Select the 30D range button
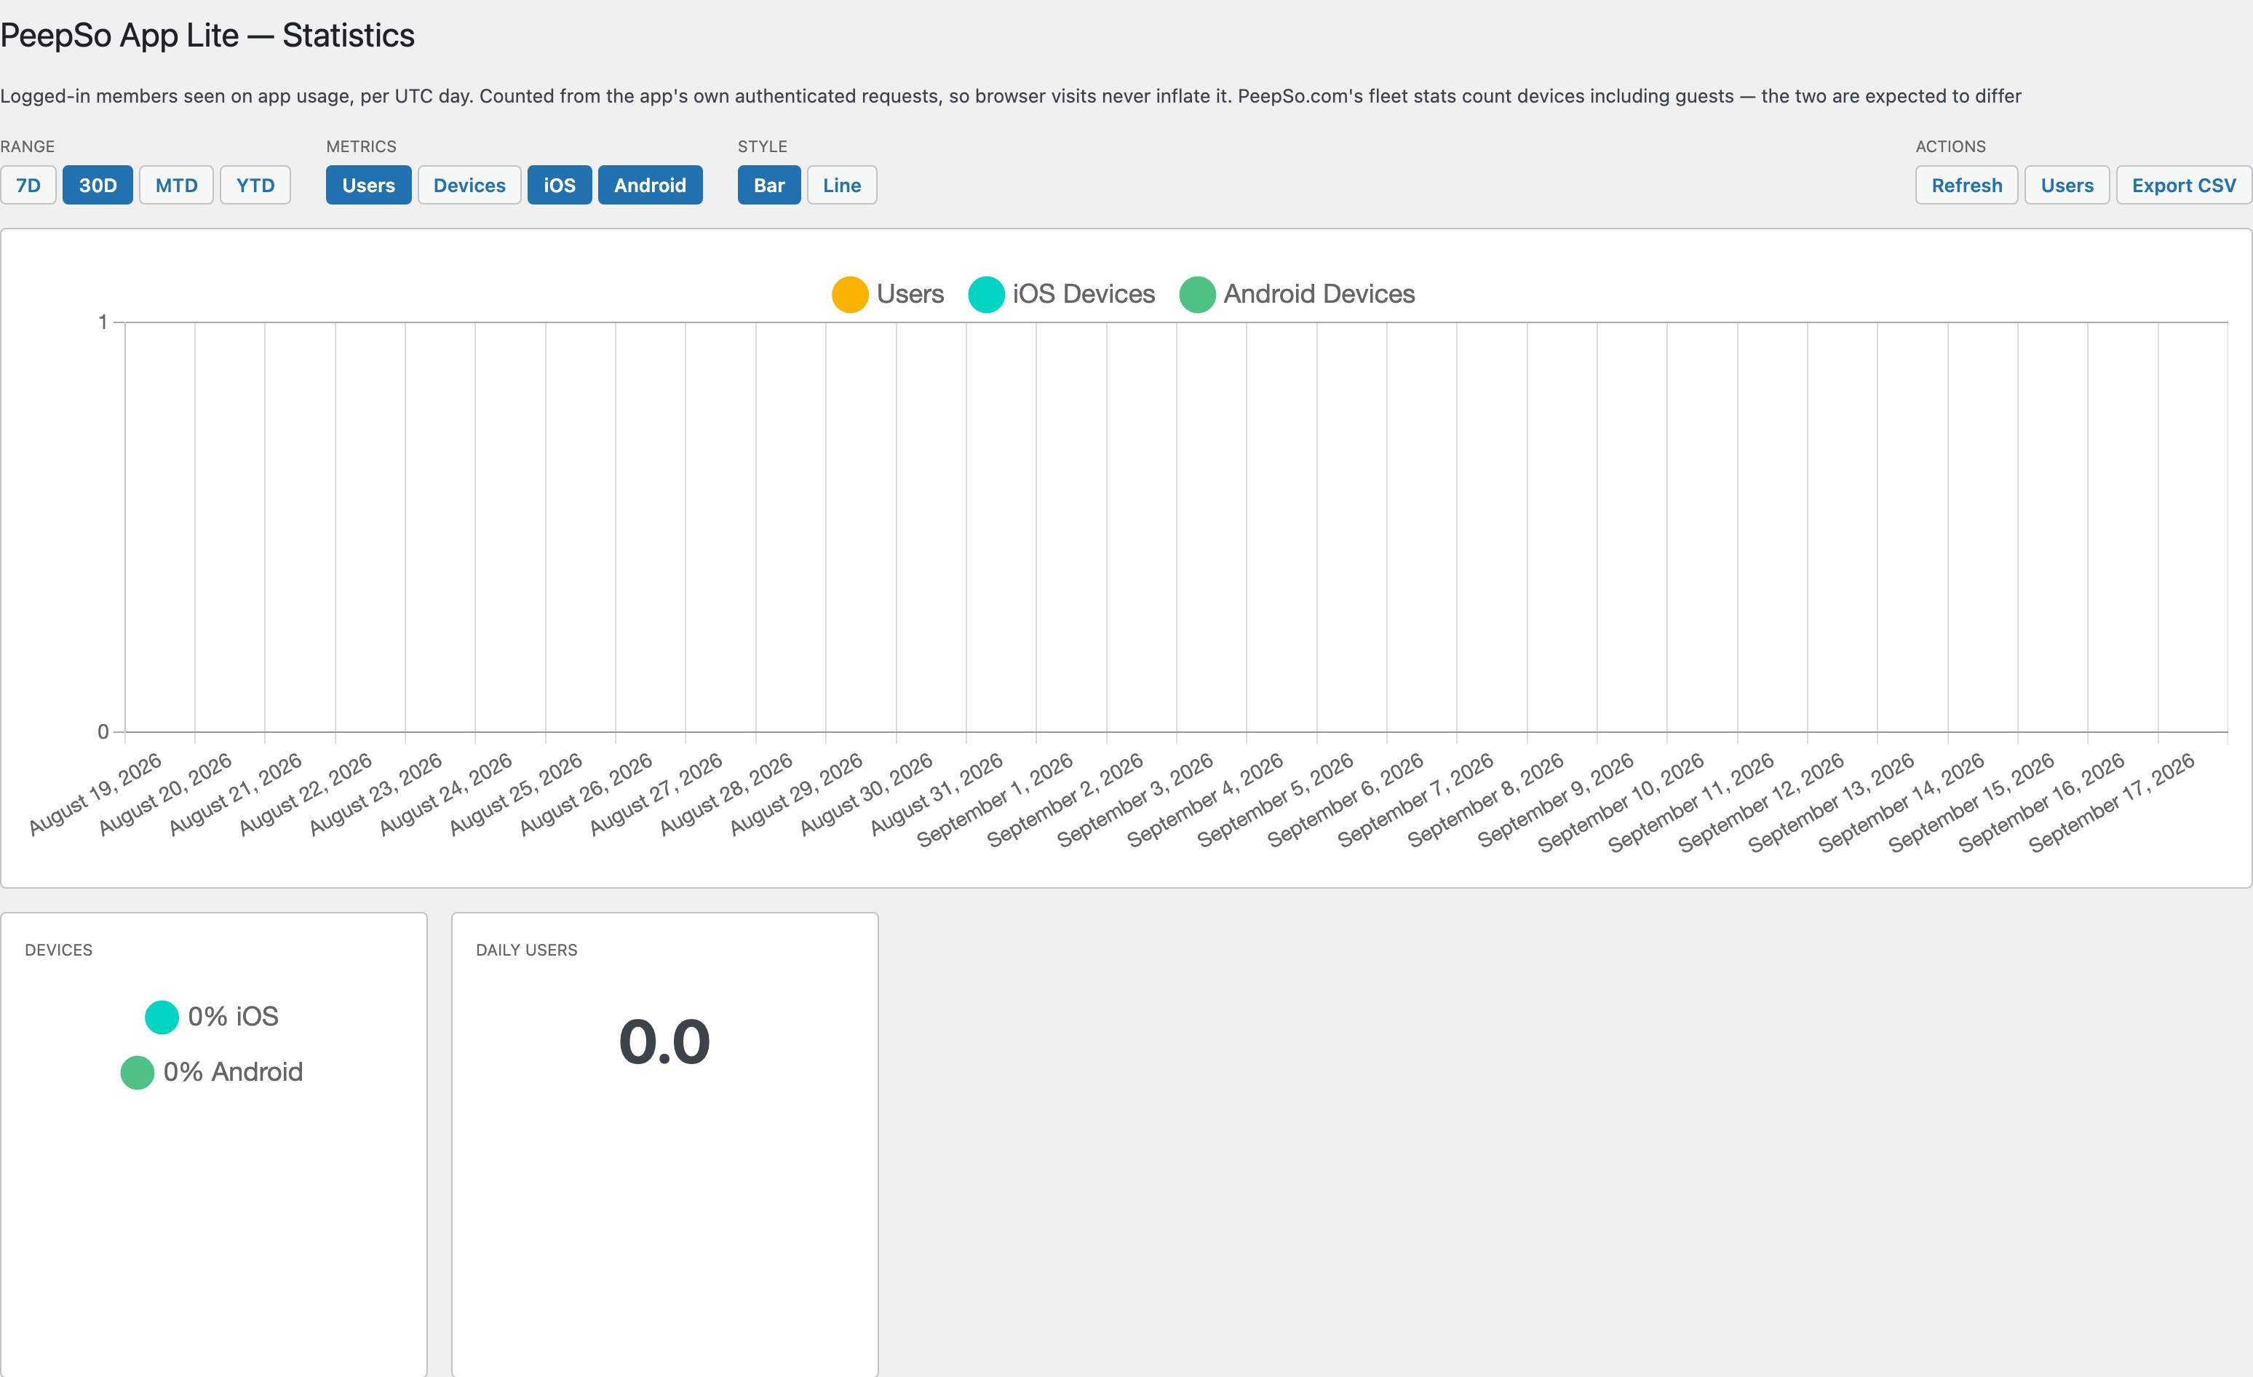The image size is (2253, 1377). pos(98,186)
